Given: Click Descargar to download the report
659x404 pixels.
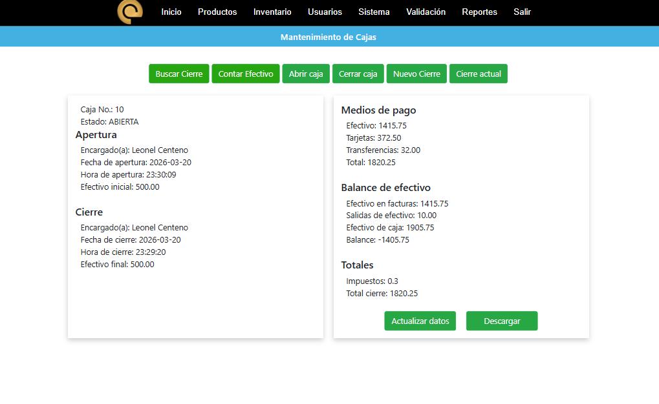Looking at the screenshot, I should [502, 321].
